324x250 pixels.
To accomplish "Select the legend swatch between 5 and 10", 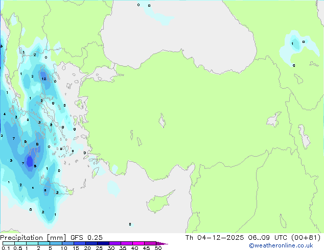I will (x=56, y=243).
